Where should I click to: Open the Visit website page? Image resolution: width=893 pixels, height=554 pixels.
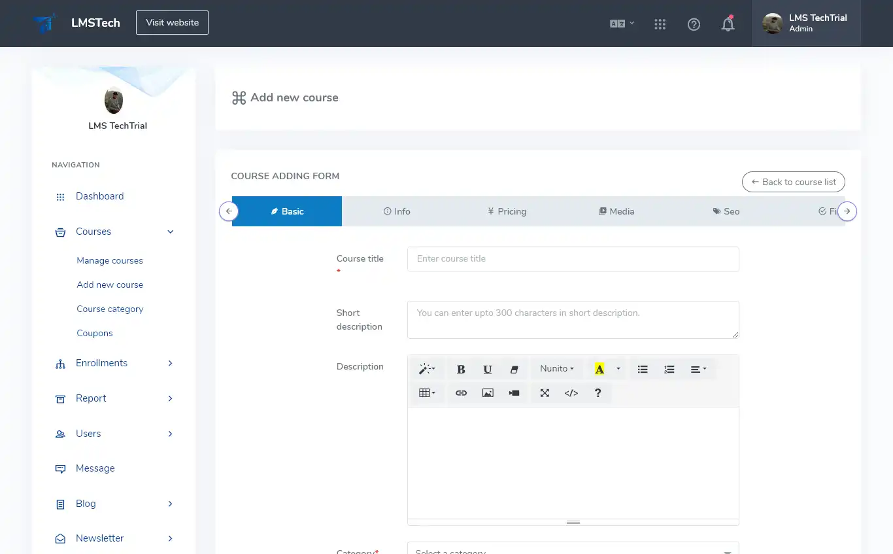[x=171, y=22]
